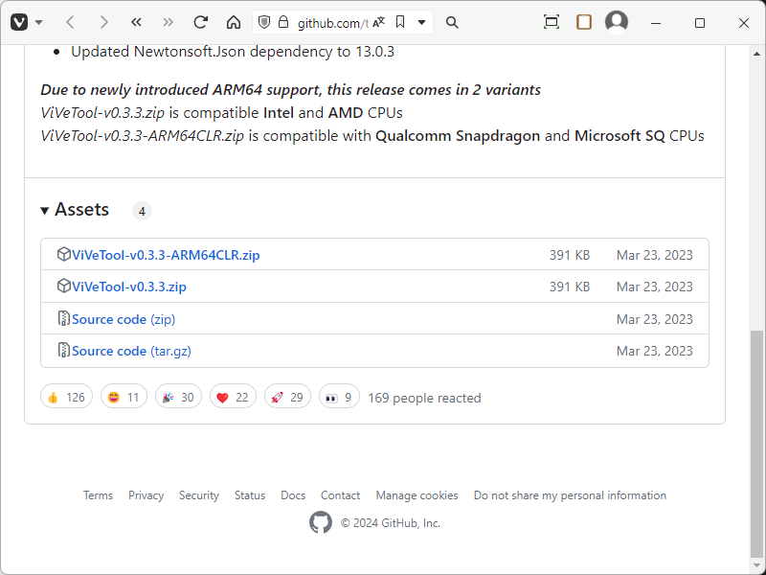Bookmark this page
The image size is (766, 575).
400,22
